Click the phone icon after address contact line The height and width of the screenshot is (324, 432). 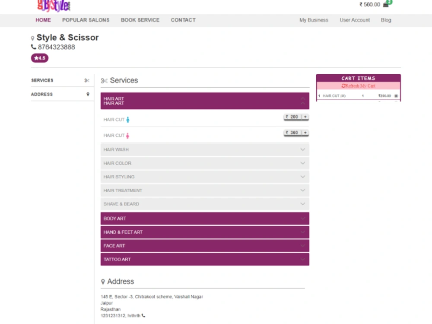143,315
